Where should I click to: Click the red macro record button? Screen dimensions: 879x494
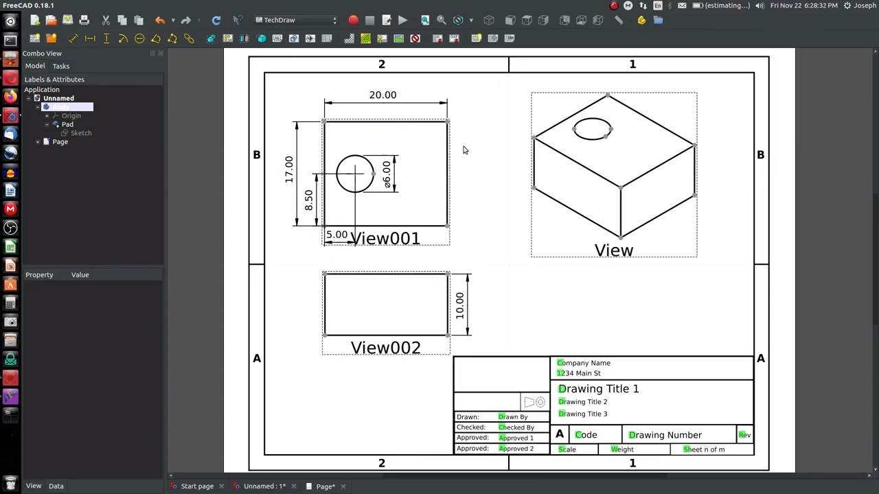pyautogui.click(x=353, y=21)
